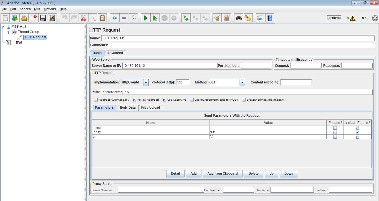Click the Undo arrow icon
Image resolution: width=379 pixels, height=201 pixels.
pos(65,18)
